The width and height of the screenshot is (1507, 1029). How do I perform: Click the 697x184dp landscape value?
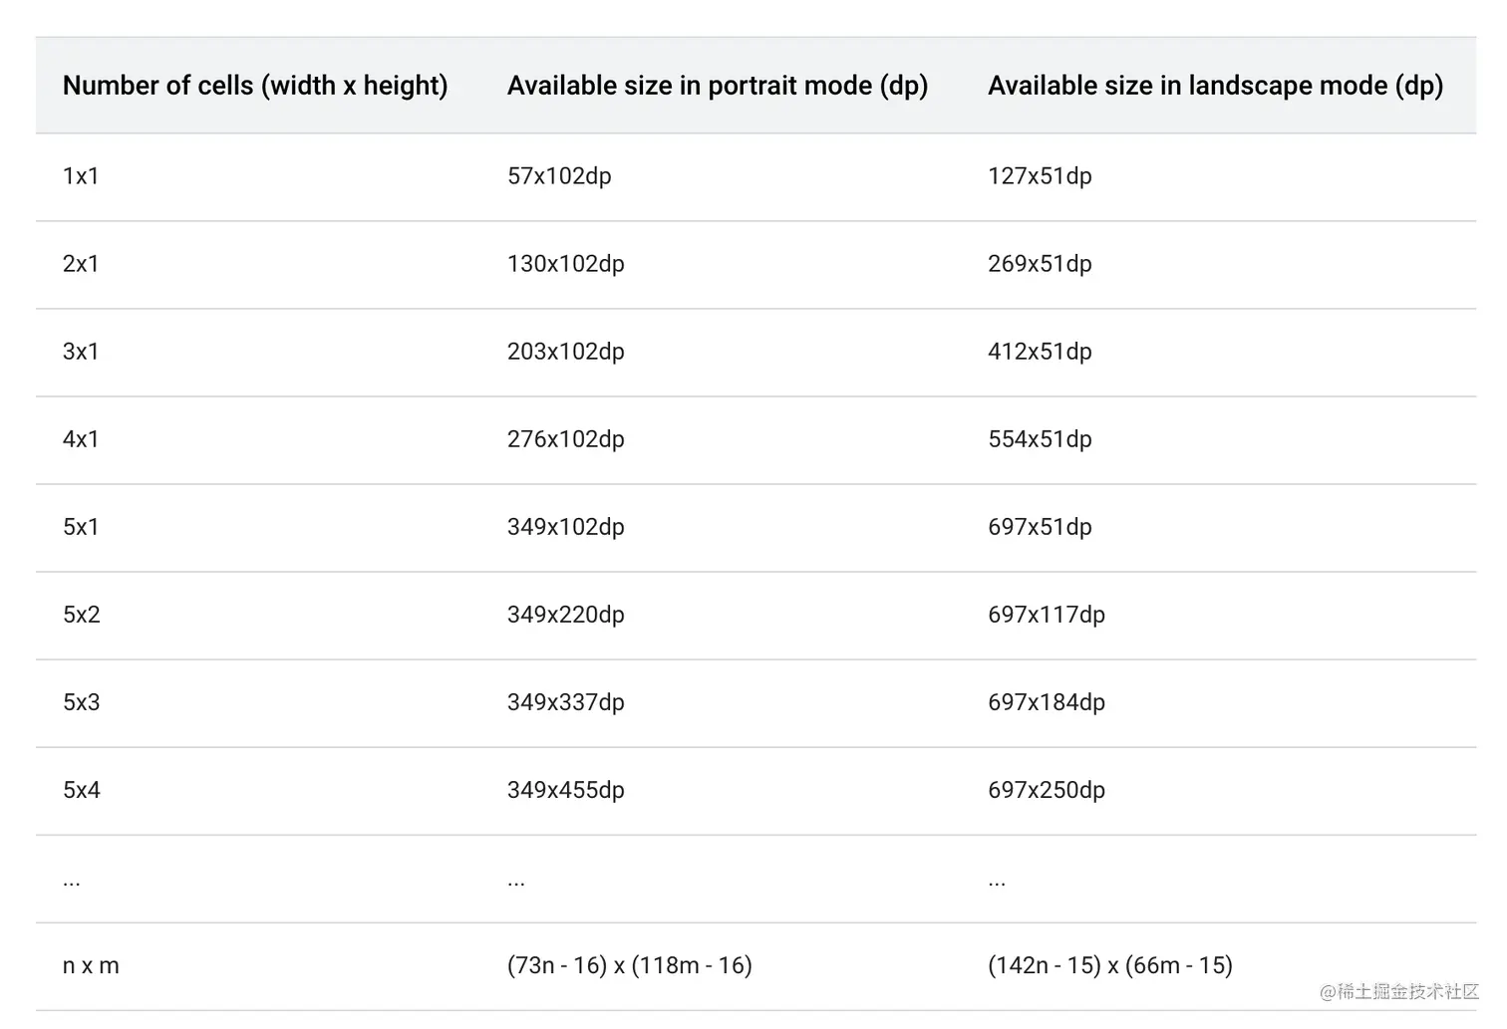click(x=1047, y=702)
